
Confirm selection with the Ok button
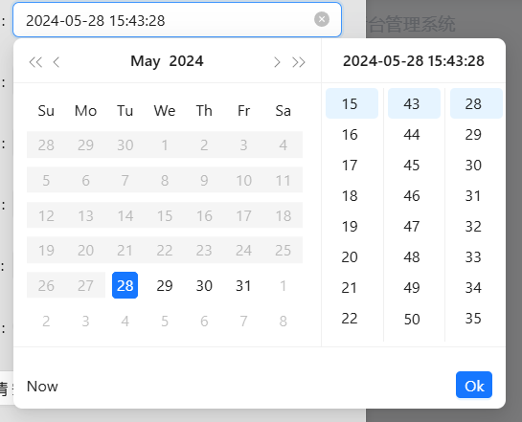tap(474, 385)
